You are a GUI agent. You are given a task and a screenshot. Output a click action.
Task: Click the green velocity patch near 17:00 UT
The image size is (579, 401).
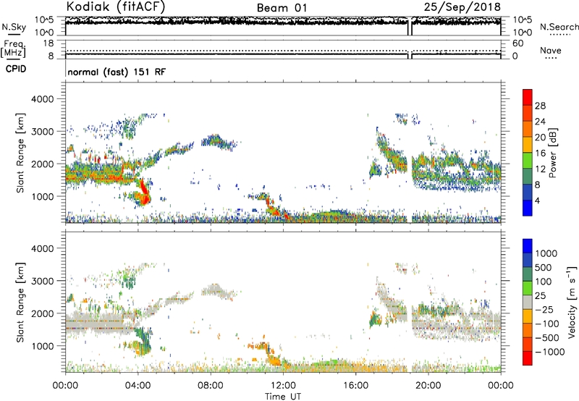375,319
